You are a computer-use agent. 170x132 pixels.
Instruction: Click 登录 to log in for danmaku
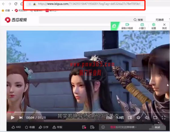[113, 127]
